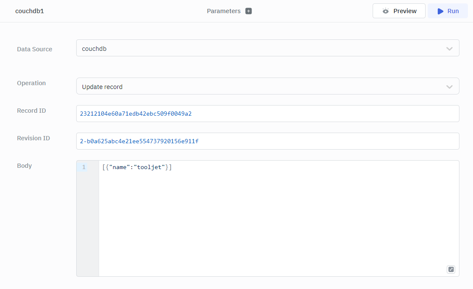Viewport: 473px width, 289px height.
Task: Click the Operation chevron arrow
Action: pyautogui.click(x=449, y=87)
